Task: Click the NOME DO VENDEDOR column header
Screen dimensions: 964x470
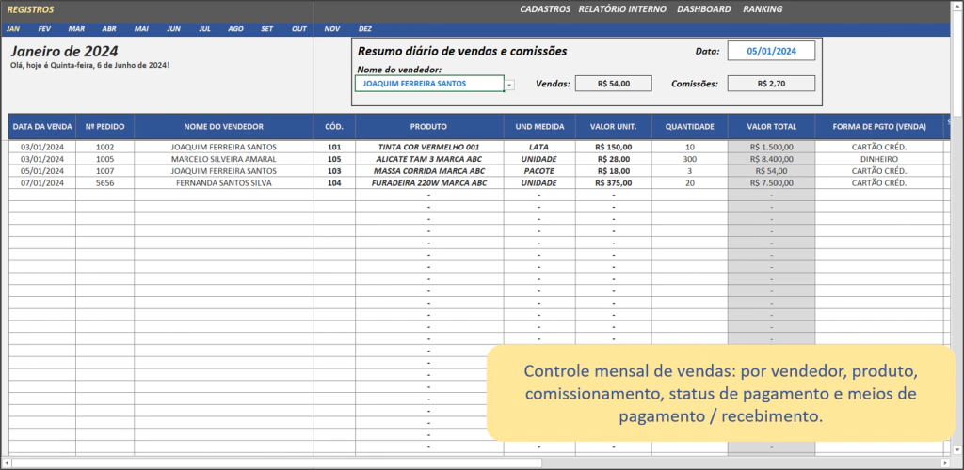Action: click(x=224, y=126)
